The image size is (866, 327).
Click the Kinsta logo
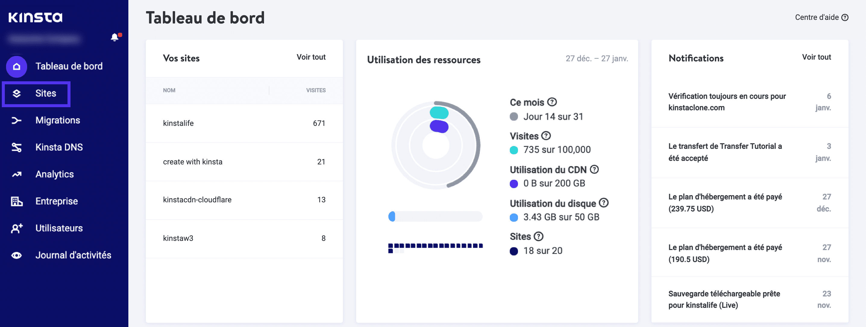tap(35, 17)
